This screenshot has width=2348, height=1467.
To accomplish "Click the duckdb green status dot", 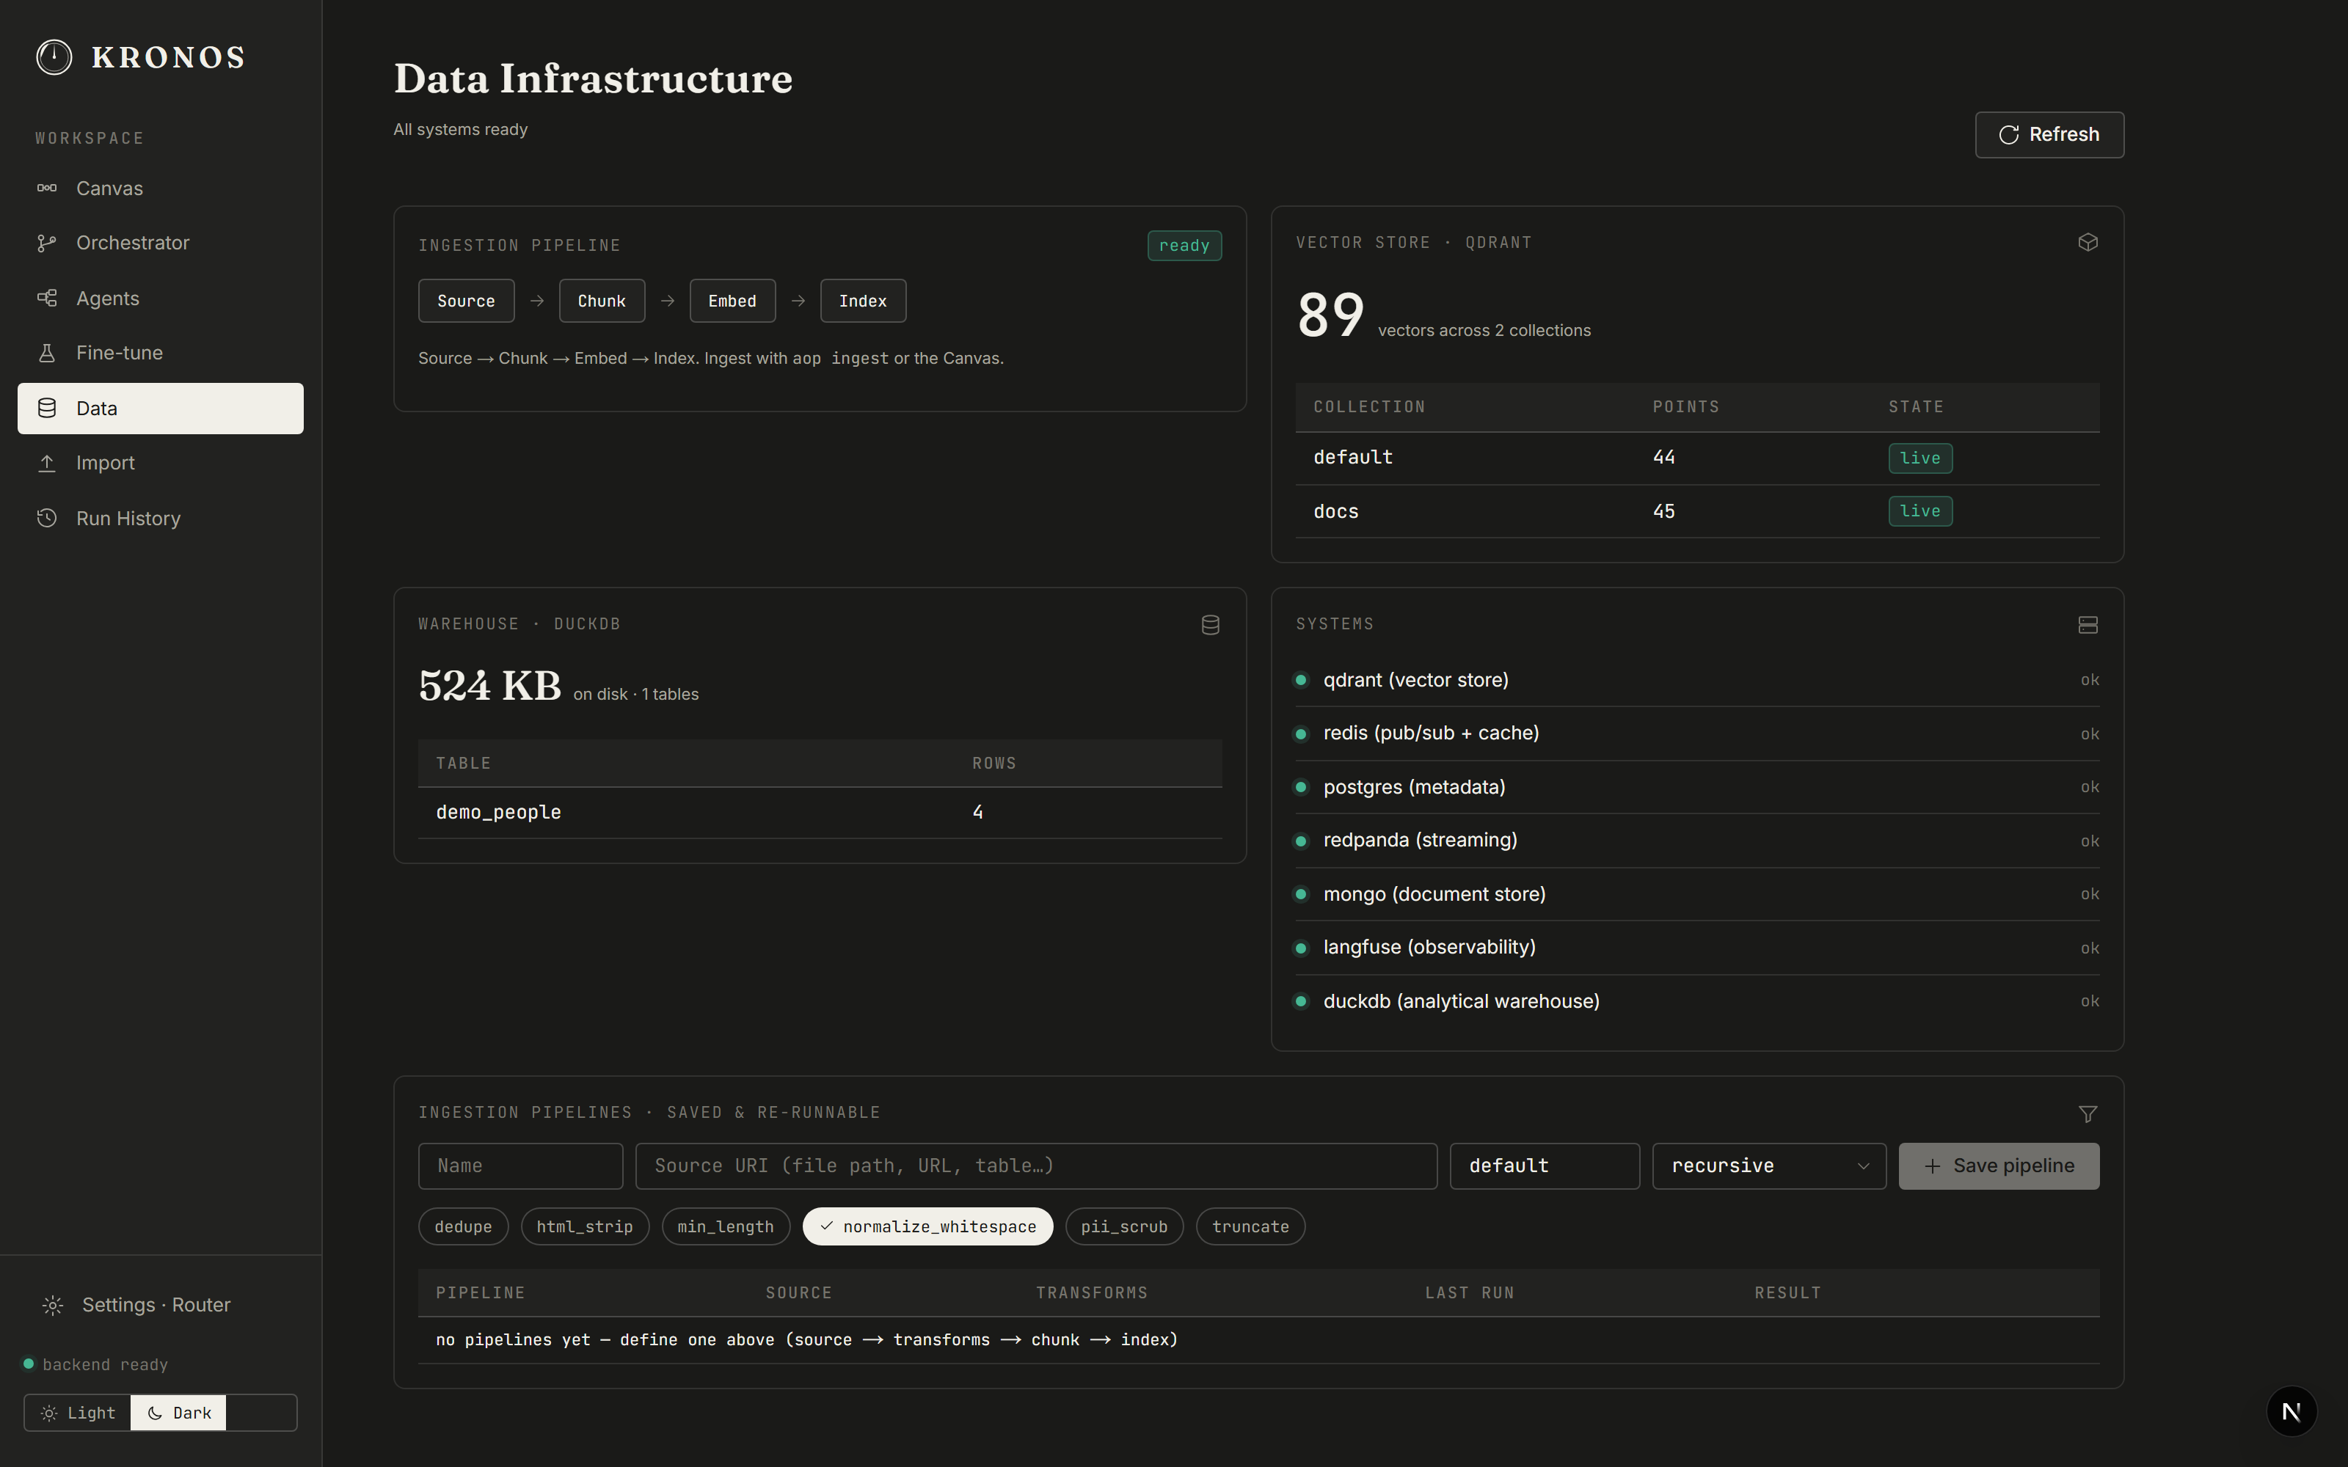I will [1302, 1001].
